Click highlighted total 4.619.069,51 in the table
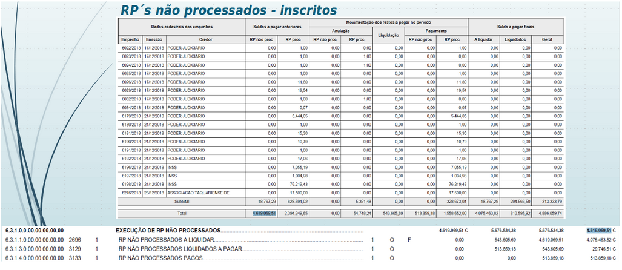622x270 pixels. tap(264, 213)
